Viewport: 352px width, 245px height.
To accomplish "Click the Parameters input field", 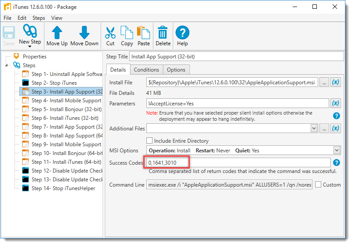I will 237,104.
